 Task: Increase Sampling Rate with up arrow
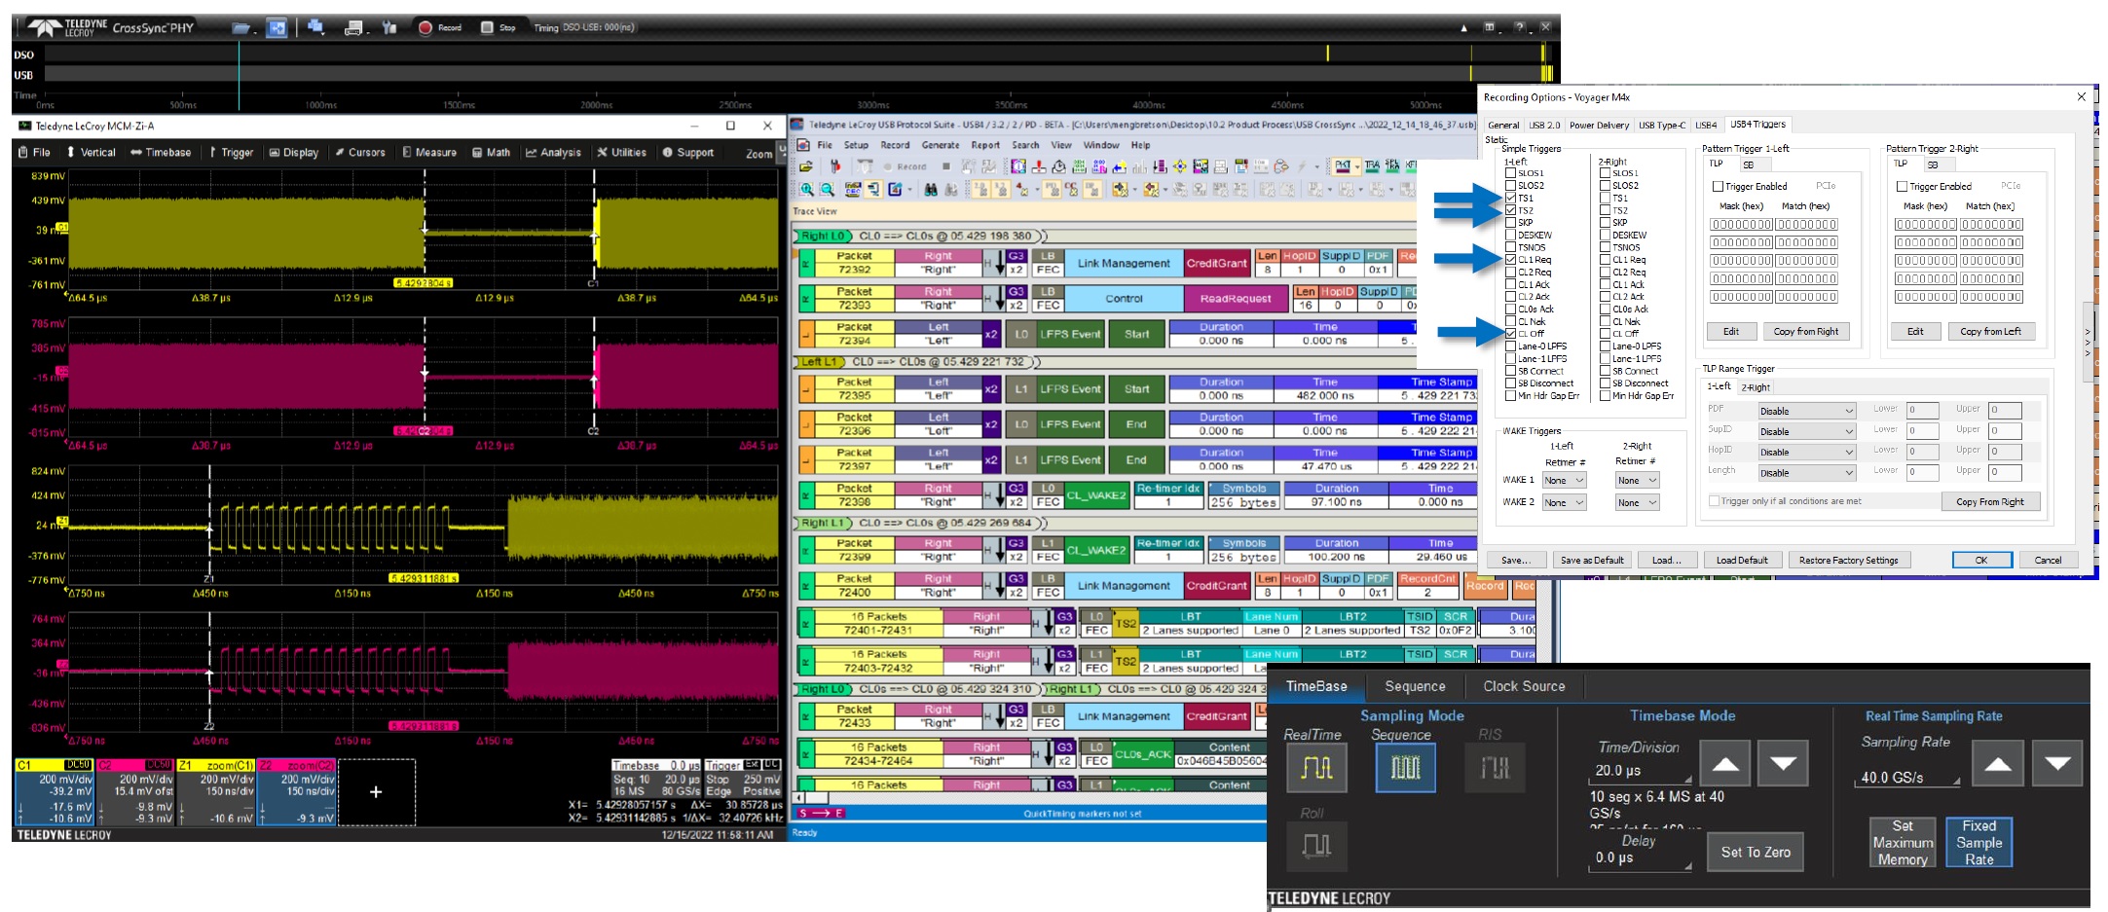click(1998, 763)
